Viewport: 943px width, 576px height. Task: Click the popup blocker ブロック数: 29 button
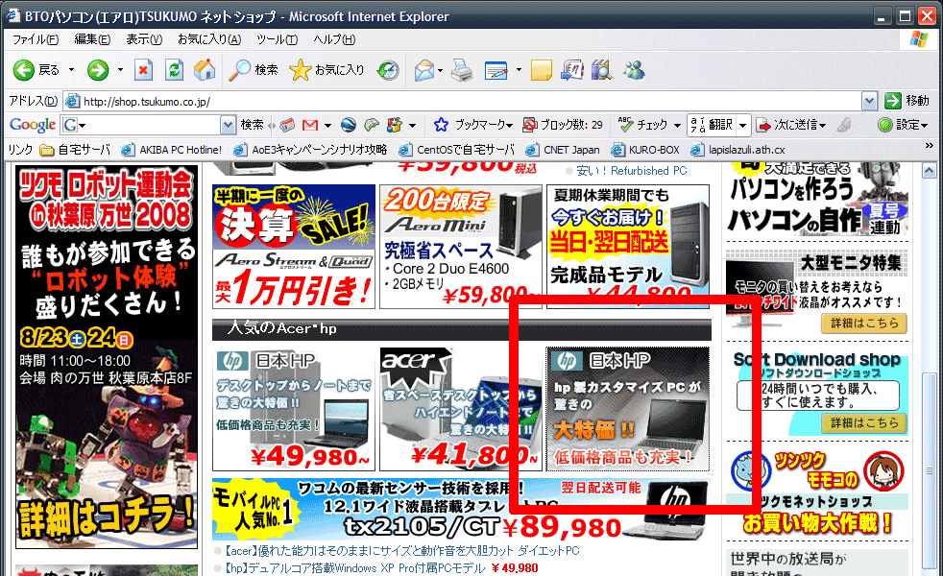pyautogui.click(x=563, y=125)
